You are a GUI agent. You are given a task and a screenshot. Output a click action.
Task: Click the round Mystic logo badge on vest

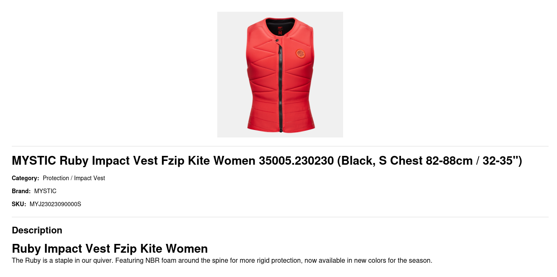tap(300, 54)
